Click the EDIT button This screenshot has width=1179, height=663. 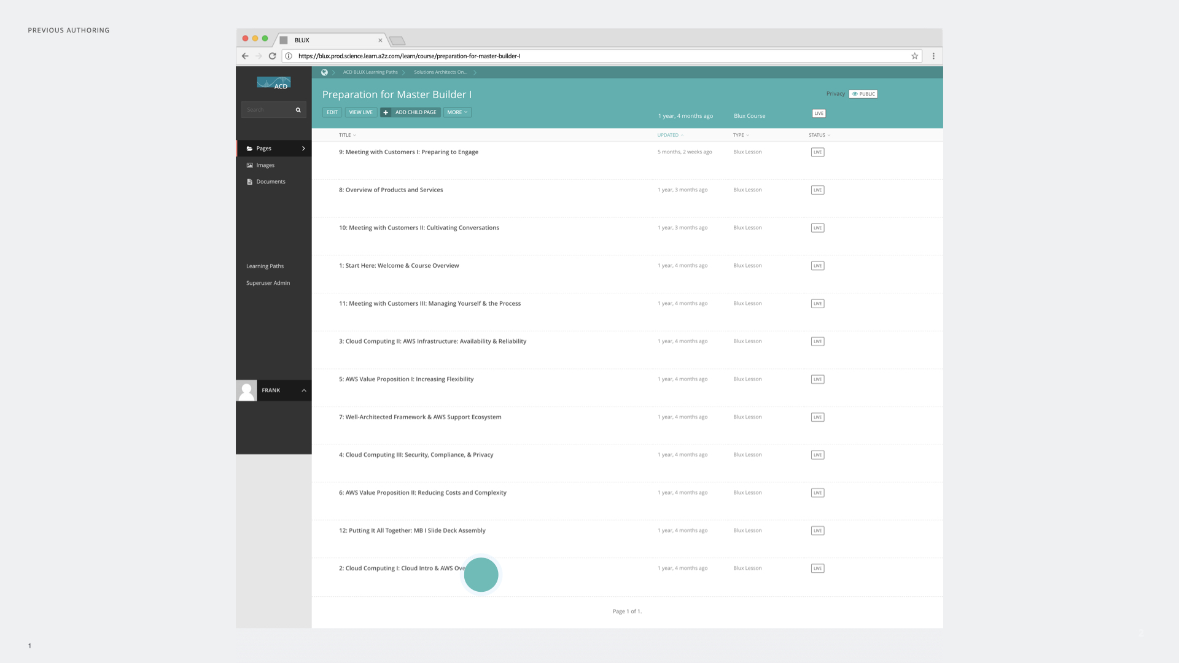point(332,112)
